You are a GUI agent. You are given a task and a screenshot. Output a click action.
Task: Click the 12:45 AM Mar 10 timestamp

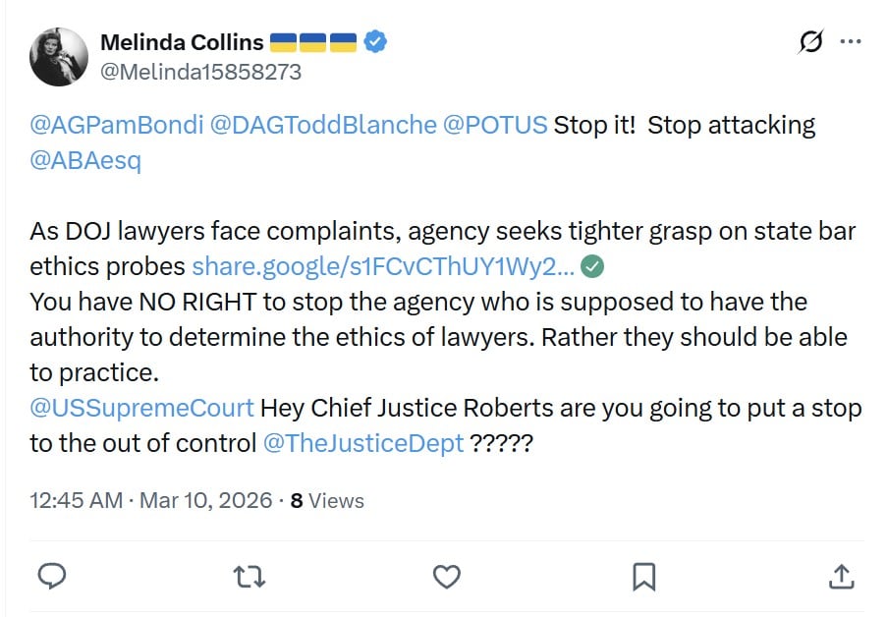pyautogui.click(x=151, y=500)
